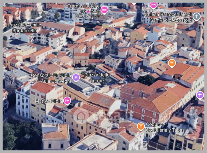Open the Tramas Hotel e label
The width and height of the screenshot is (207, 153).
[84, 6]
